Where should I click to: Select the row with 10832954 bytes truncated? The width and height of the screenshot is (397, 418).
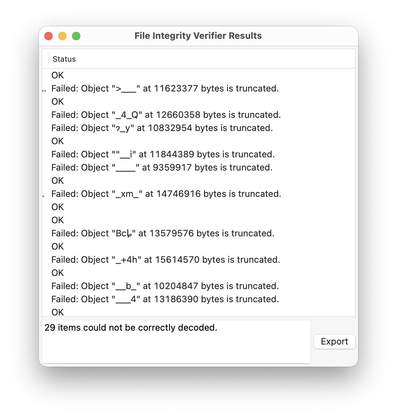click(x=198, y=128)
